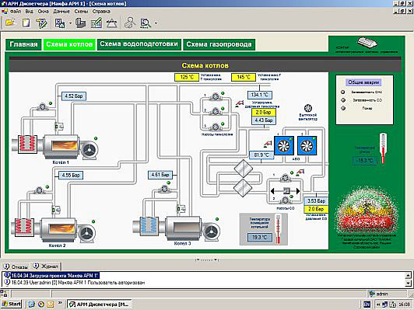Click the Kotel 3 boiler icon
This screenshot has width=414, height=310.
(x=183, y=228)
